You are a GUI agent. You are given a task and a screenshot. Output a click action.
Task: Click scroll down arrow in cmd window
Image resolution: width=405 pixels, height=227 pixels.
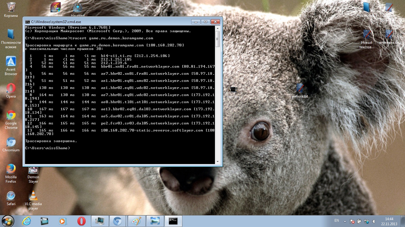[x=217, y=161]
